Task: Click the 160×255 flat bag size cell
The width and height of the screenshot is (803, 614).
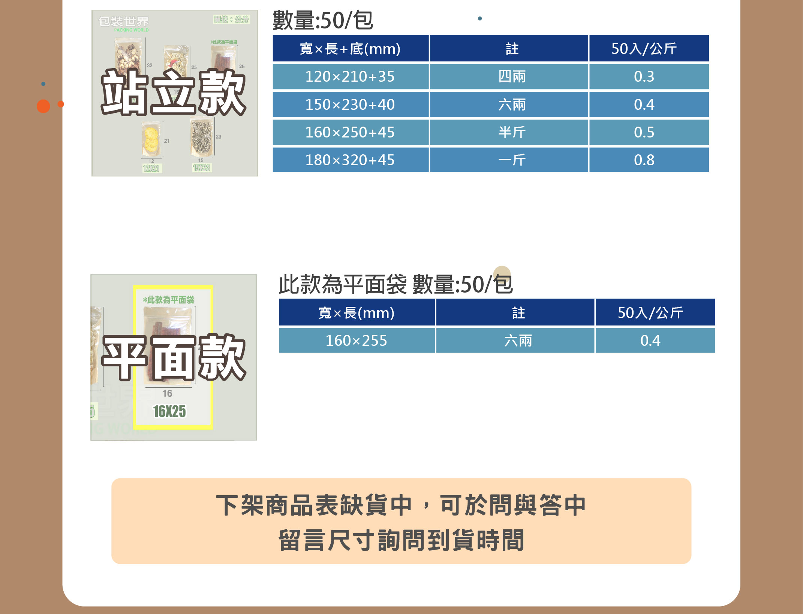Action: point(357,341)
